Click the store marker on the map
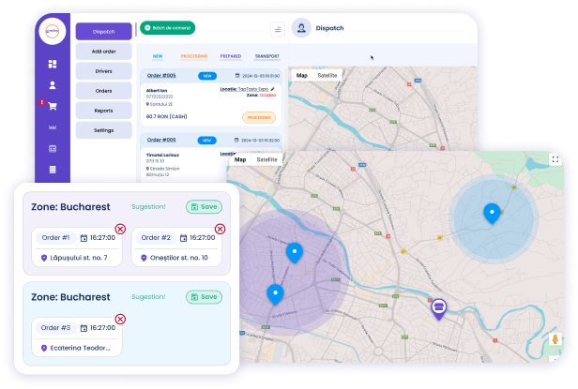The width and height of the screenshot is (578, 389). [x=438, y=307]
